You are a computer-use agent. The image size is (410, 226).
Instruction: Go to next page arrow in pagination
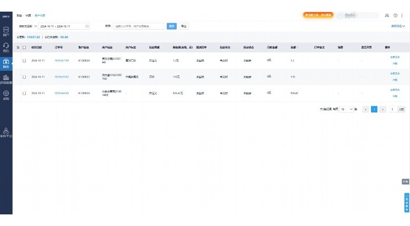[383, 109]
